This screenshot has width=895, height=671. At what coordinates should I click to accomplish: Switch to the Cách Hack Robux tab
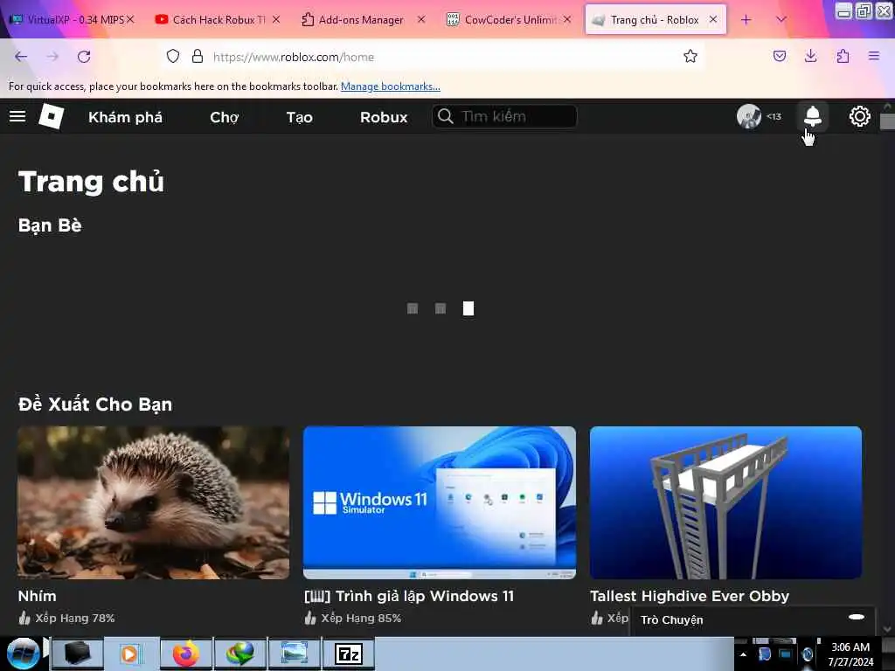pyautogui.click(x=217, y=19)
